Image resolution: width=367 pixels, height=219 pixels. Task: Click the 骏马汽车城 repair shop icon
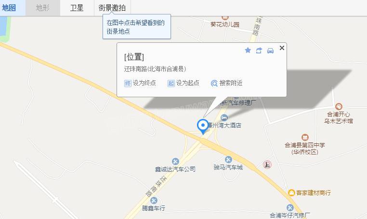(x=228, y=160)
